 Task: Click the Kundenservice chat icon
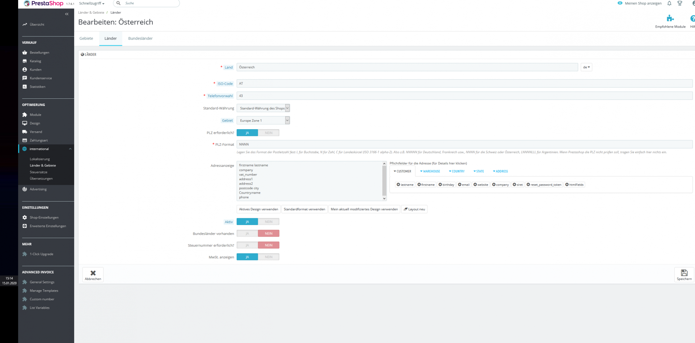click(x=25, y=78)
